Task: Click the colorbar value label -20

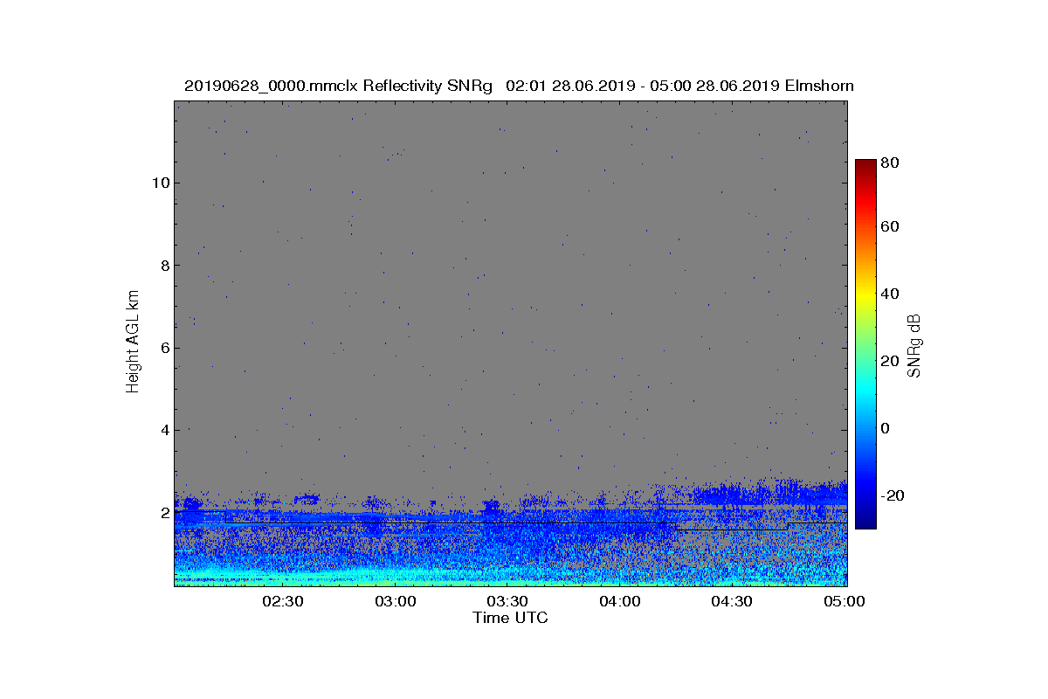Action: pos(893,495)
